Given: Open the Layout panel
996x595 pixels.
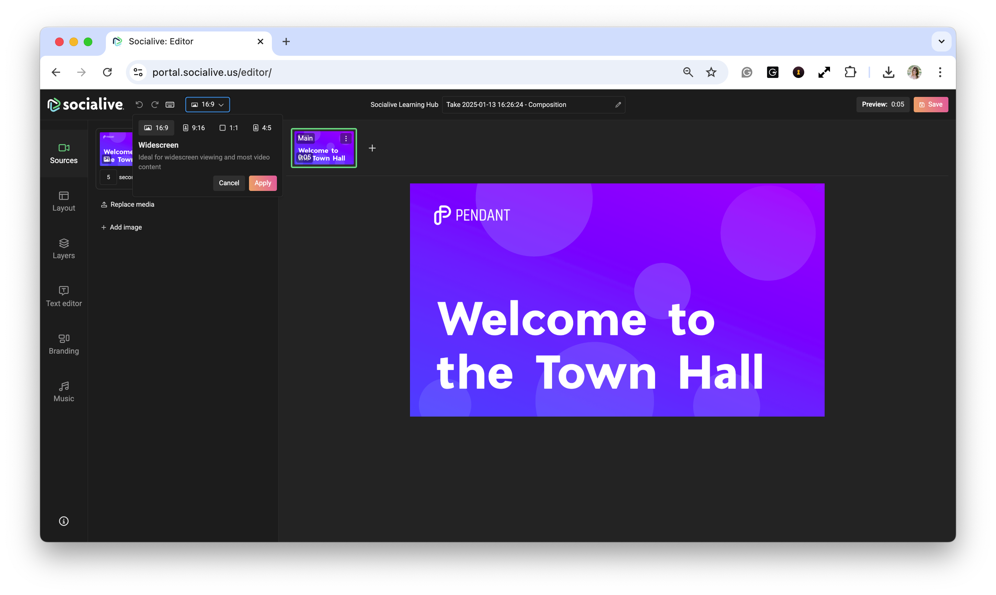Looking at the screenshot, I should point(64,201).
